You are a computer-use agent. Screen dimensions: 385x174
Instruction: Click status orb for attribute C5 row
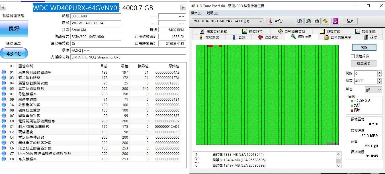coord(3,143)
